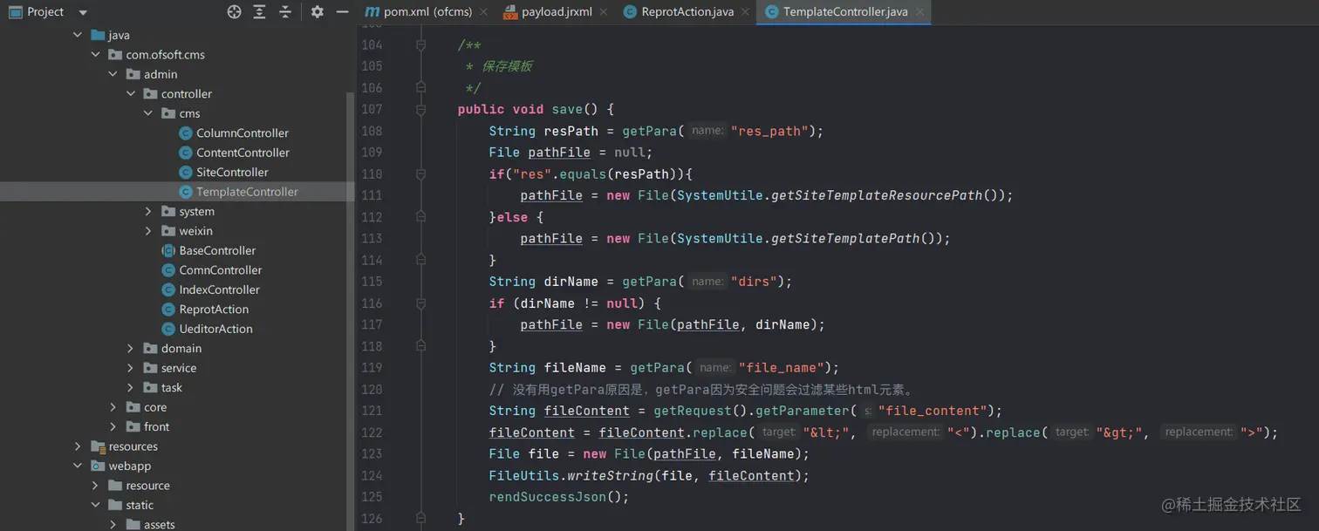Collapse the com.ofsoft.cms package
This screenshot has width=1319, height=531.
click(x=95, y=54)
